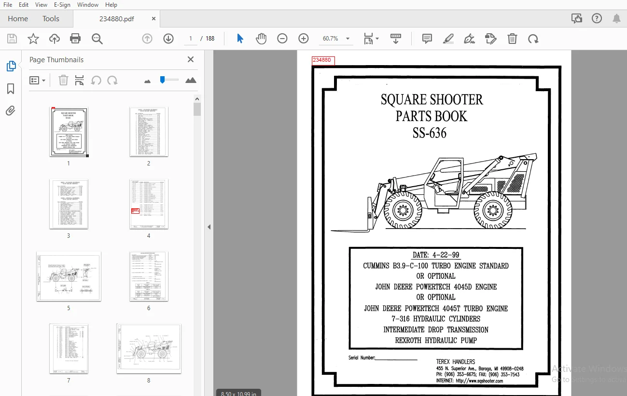This screenshot has width=627, height=396.
Task: Select the 234880.pdf document tab
Action: (x=116, y=19)
